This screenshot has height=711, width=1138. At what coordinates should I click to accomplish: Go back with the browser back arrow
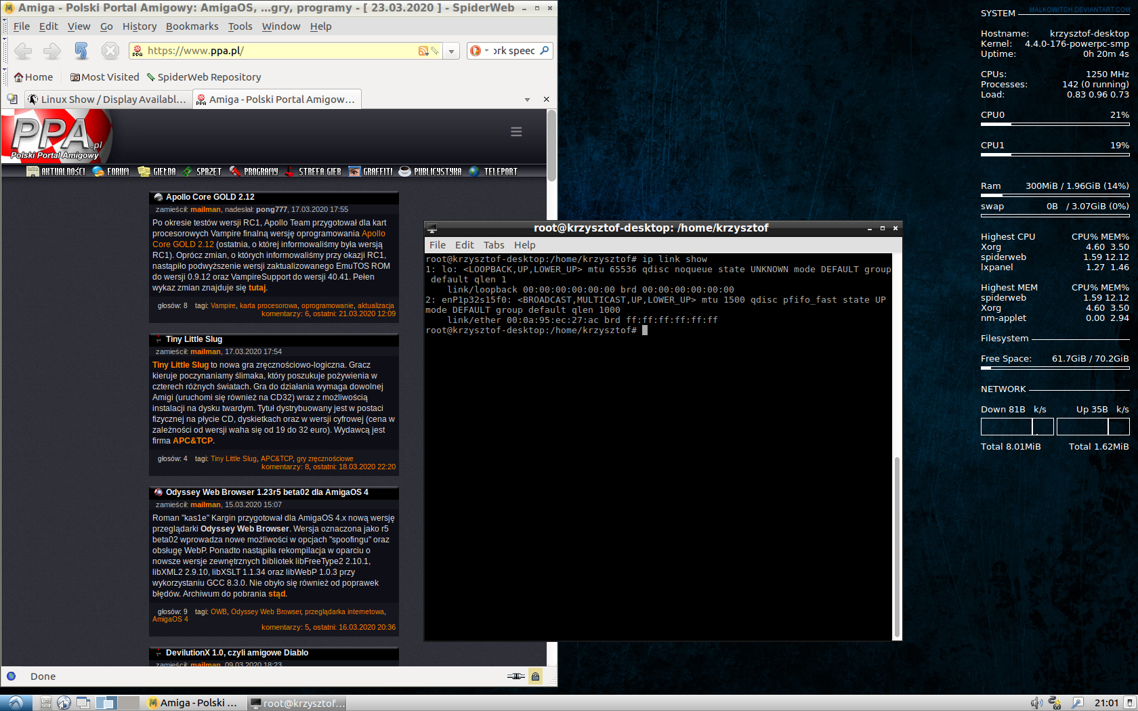pos(23,51)
